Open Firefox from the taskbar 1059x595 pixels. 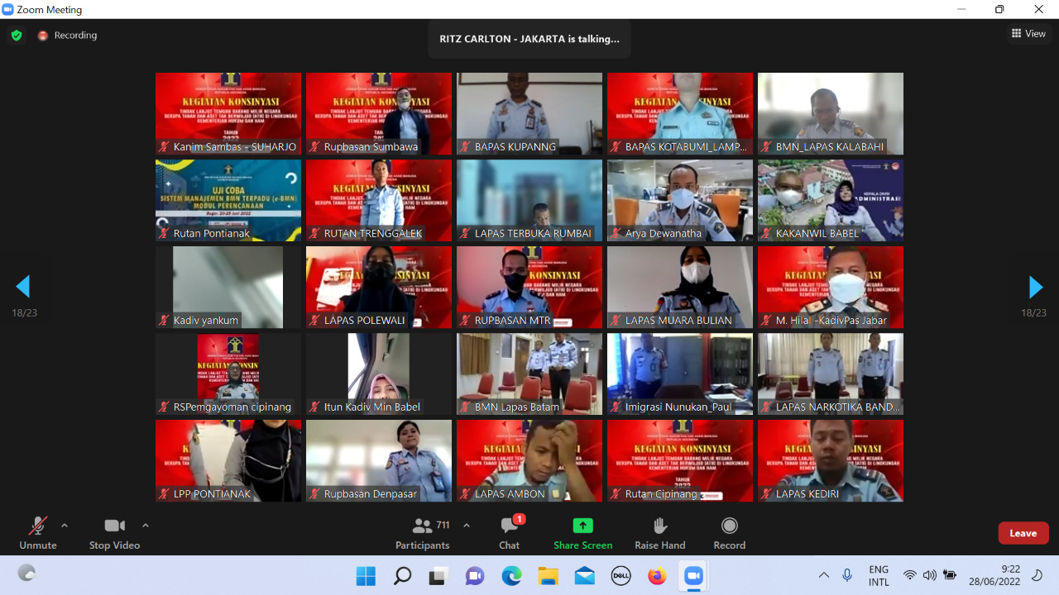coord(657,576)
